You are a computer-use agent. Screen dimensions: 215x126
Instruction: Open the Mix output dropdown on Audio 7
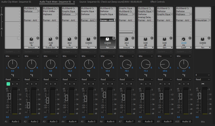127,56
